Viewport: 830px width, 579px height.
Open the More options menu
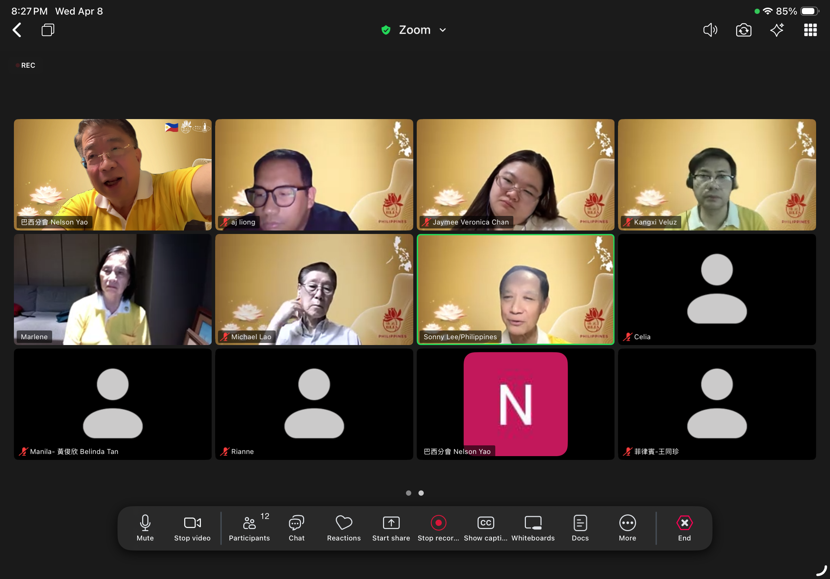[x=627, y=527]
